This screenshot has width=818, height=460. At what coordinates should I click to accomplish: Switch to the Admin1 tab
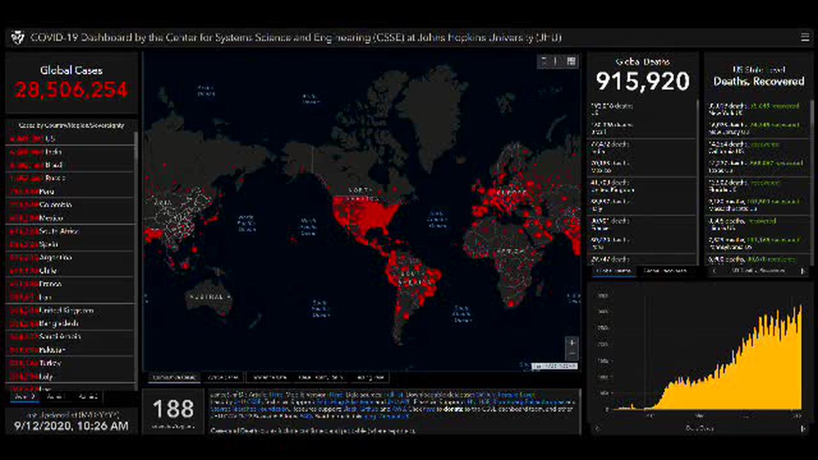coord(56,397)
